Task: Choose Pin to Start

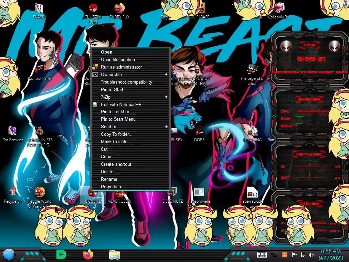Action: point(131,90)
